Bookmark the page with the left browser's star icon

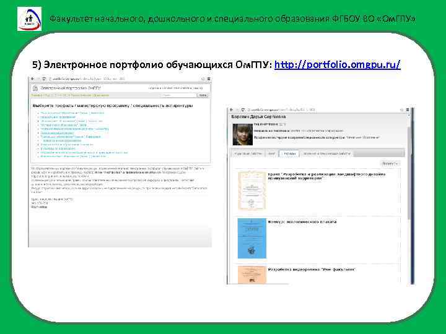point(203,79)
